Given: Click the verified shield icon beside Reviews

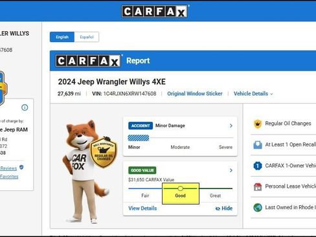Looking at the screenshot, I should point(21,167).
